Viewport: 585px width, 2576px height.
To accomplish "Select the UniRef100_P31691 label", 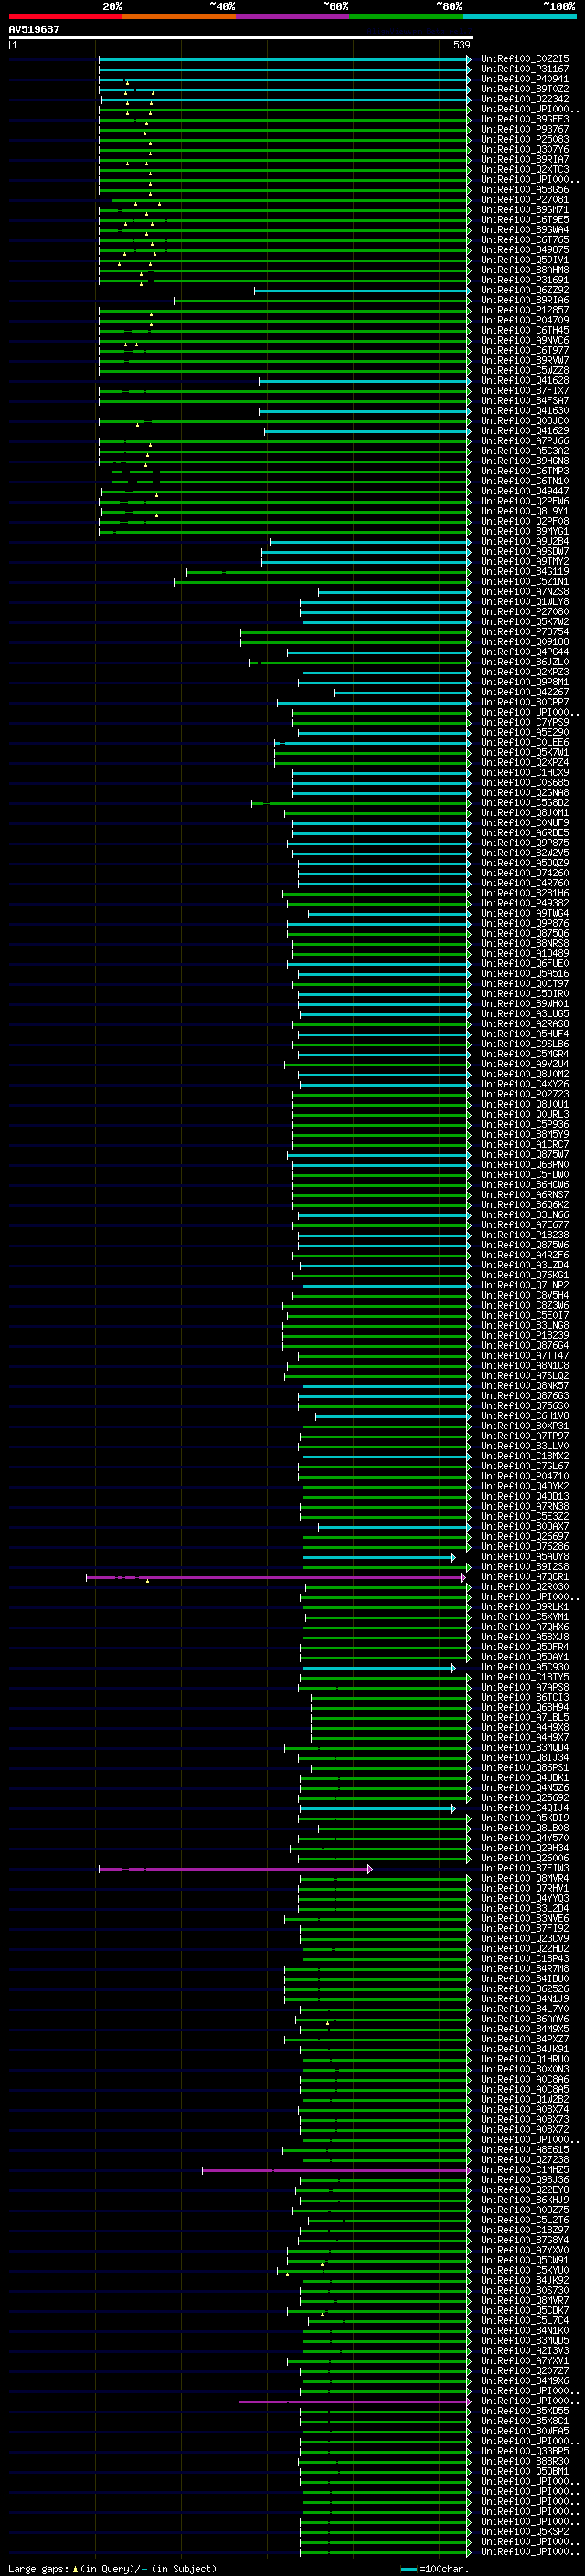I will tap(525, 280).
